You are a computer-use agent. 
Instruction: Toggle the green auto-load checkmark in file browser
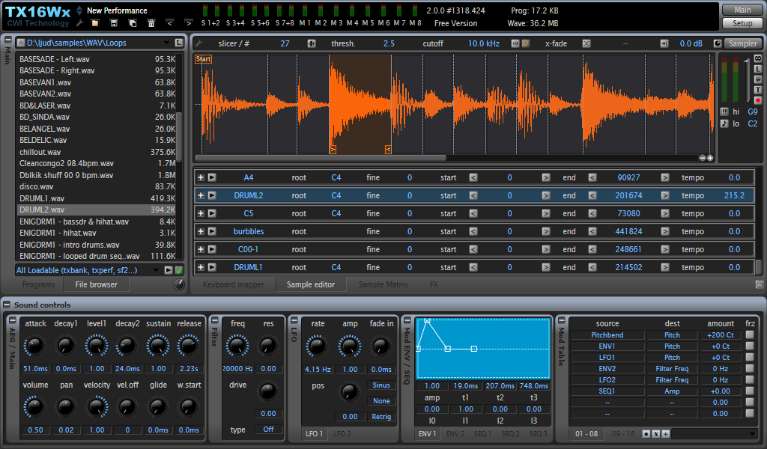(179, 270)
